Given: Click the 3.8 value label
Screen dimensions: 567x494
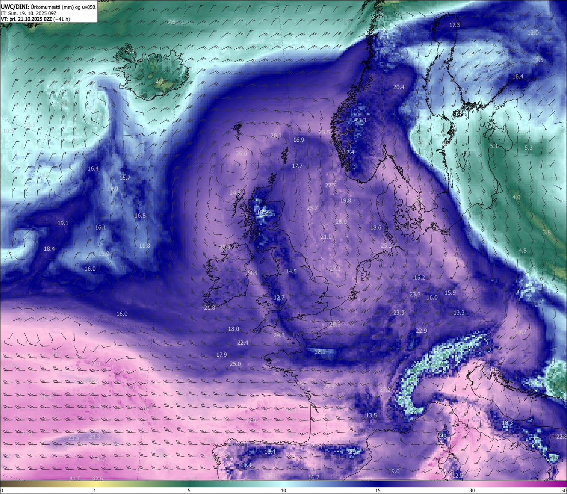Looking at the screenshot, I should click(547, 232).
